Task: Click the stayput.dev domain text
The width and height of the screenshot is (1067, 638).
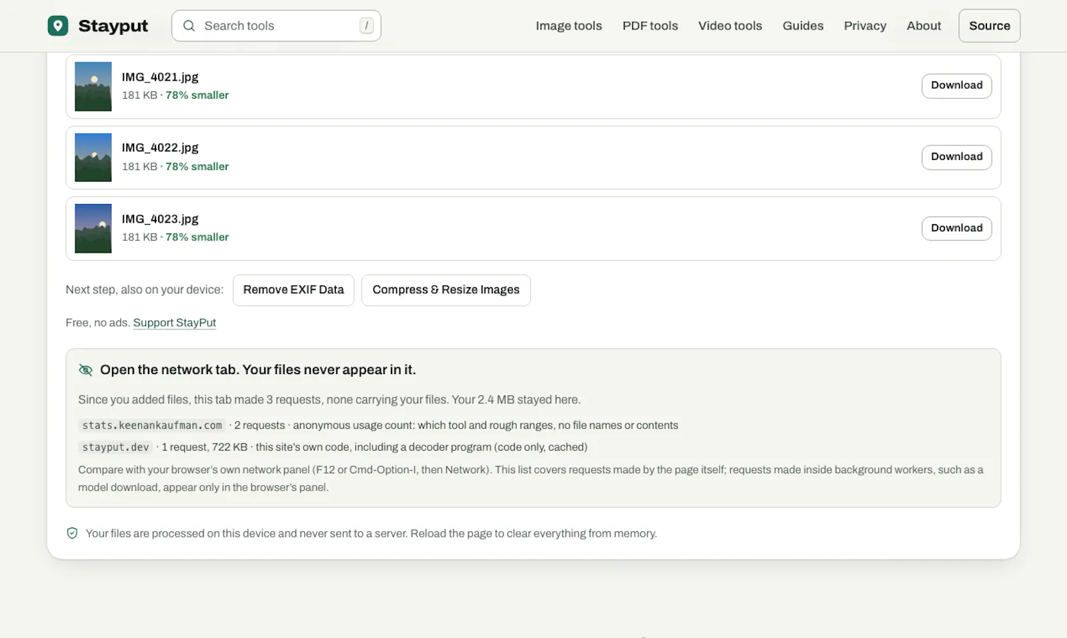Action: tap(115, 447)
